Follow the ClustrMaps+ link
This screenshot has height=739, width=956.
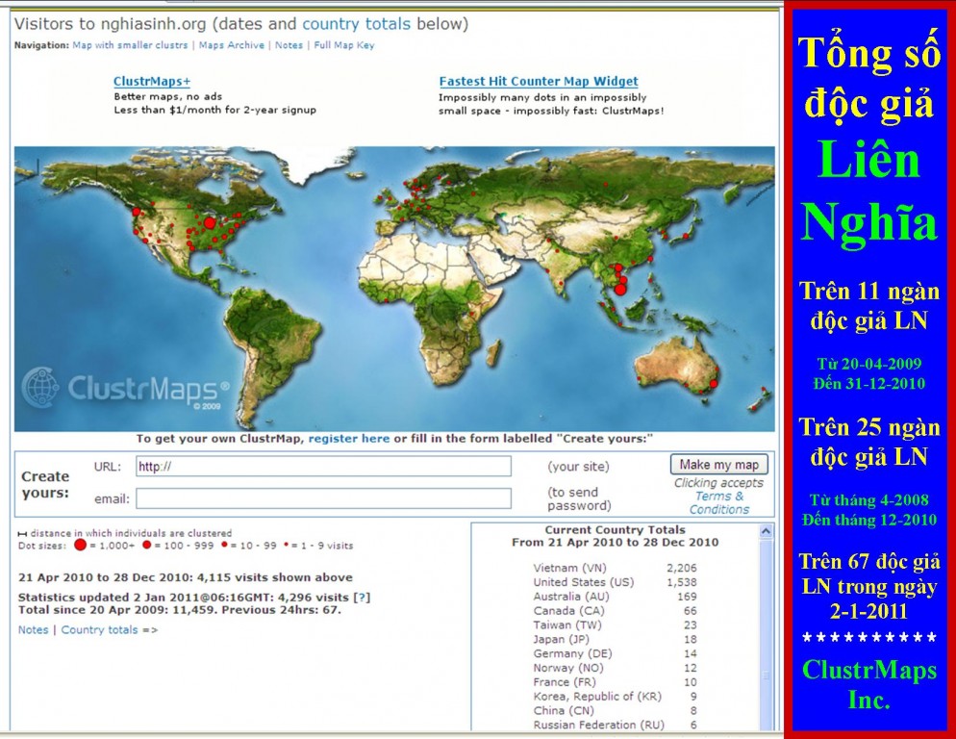152,82
